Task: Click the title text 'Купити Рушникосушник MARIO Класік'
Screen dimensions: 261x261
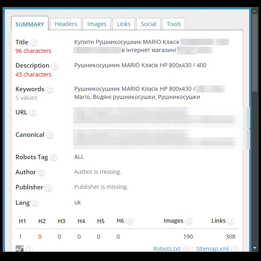Action: click(127, 42)
